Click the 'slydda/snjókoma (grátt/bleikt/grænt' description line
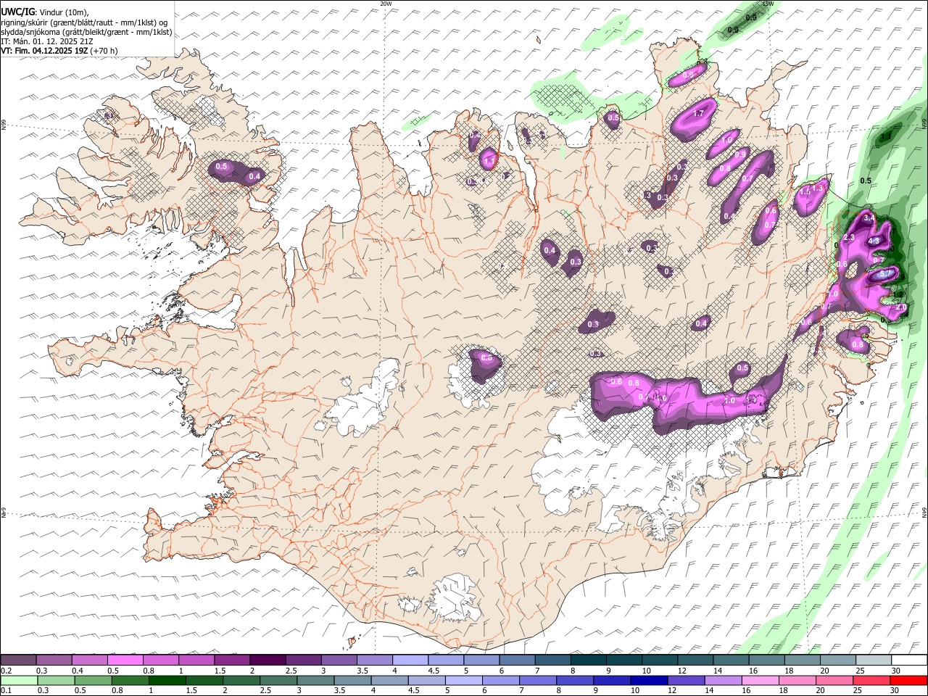 pyautogui.click(x=86, y=32)
